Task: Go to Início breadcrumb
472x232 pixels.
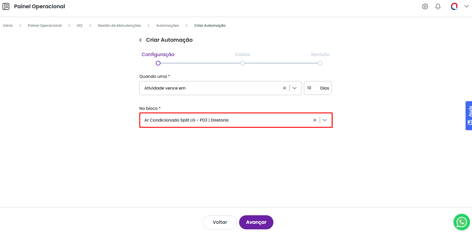Action: [x=8, y=26]
